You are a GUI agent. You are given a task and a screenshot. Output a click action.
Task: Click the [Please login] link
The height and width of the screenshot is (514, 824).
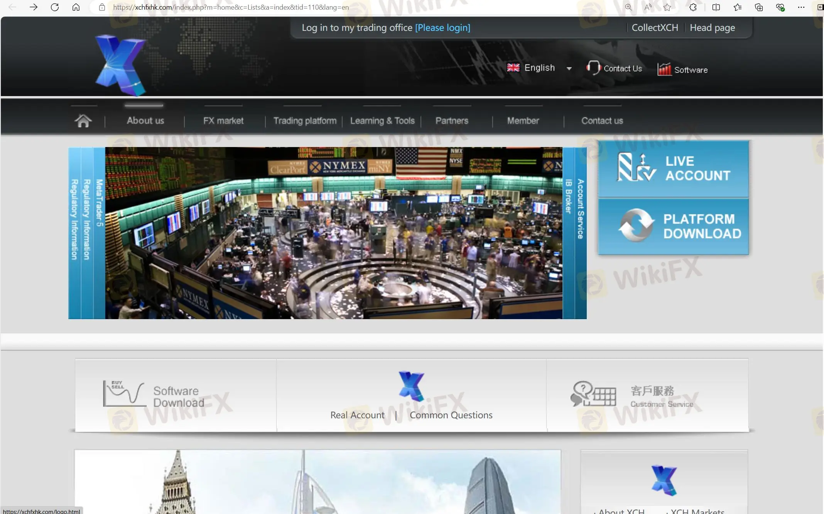coord(442,27)
